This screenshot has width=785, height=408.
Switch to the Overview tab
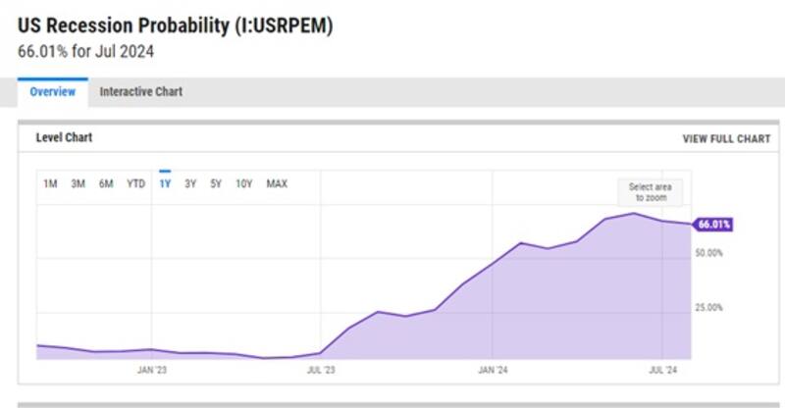tap(53, 92)
